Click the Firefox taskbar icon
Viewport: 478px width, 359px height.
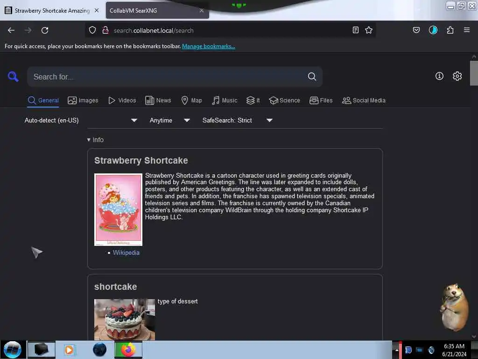[128, 350]
